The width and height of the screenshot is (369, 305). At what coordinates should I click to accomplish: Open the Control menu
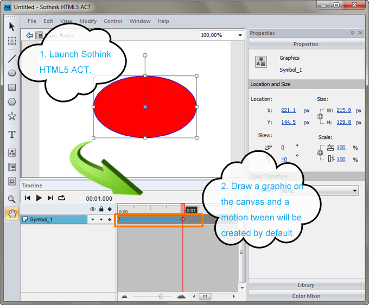tap(113, 21)
